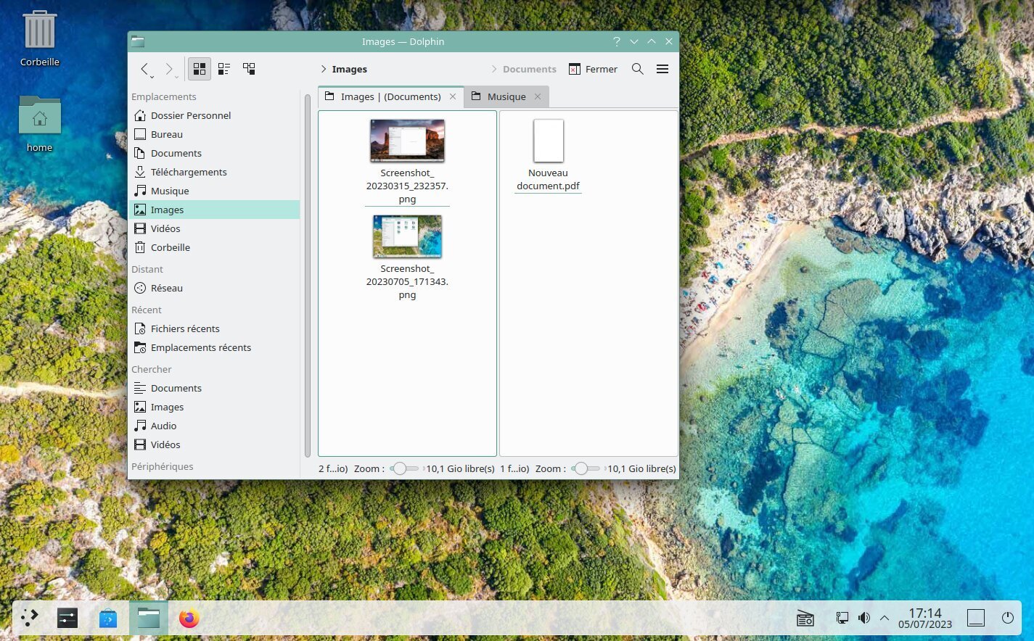Open the hamburger menu
Viewport: 1034px width, 641px height.
point(662,69)
